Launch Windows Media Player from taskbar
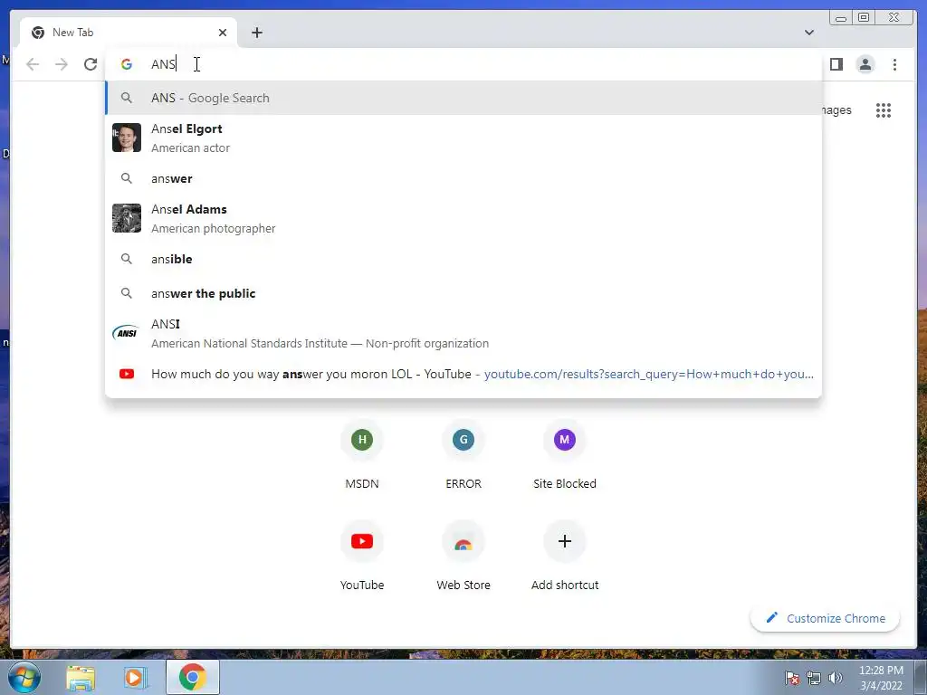The width and height of the screenshot is (927, 695). click(135, 677)
